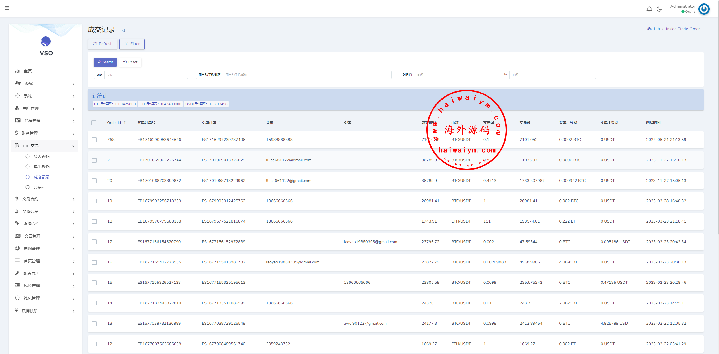Viewport: 719px width, 354px height.
Task: Click the 系统 gear icon
Action: point(17,96)
